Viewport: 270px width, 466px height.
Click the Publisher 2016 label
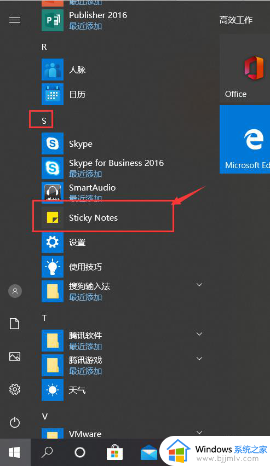pyautogui.click(x=98, y=15)
